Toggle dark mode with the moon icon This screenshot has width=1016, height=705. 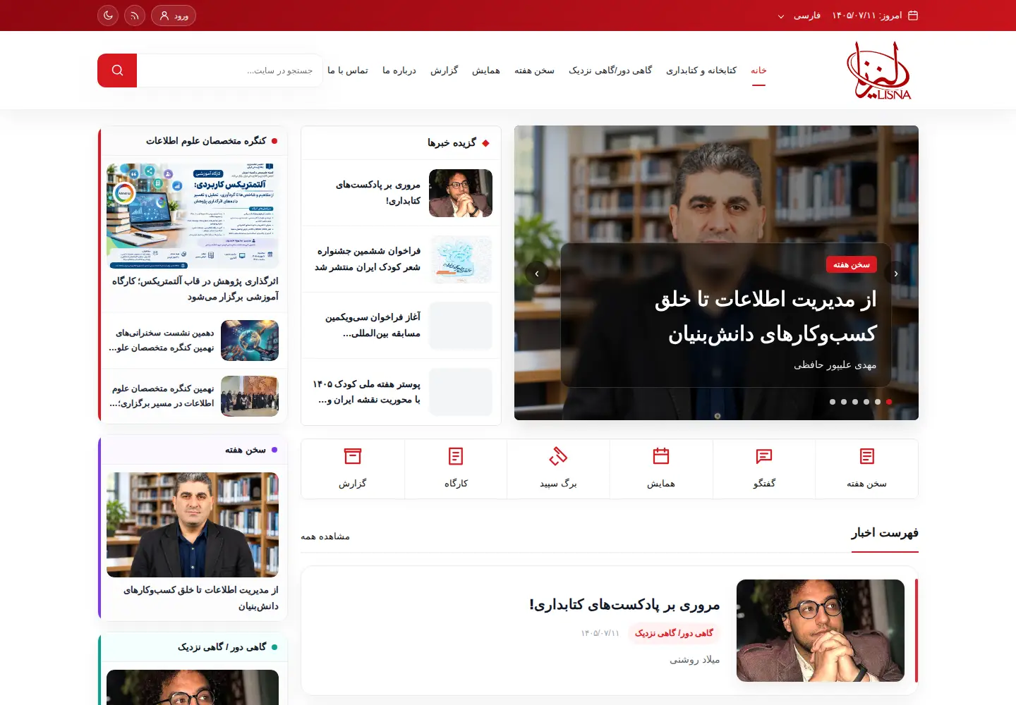point(108,16)
